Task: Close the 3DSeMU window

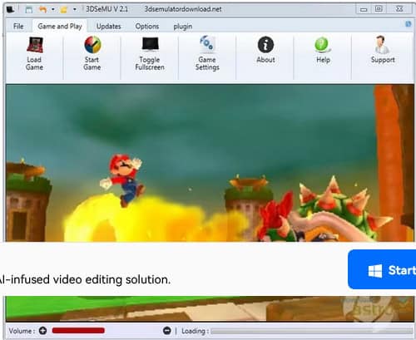Action: (x=399, y=9)
